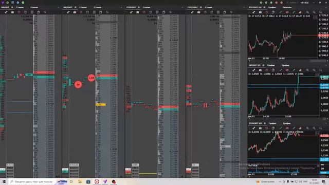Click red ask price row in OPUSDT order book
This screenshot has height=185, width=329.
pyautogui.click(x=44, y=72)
